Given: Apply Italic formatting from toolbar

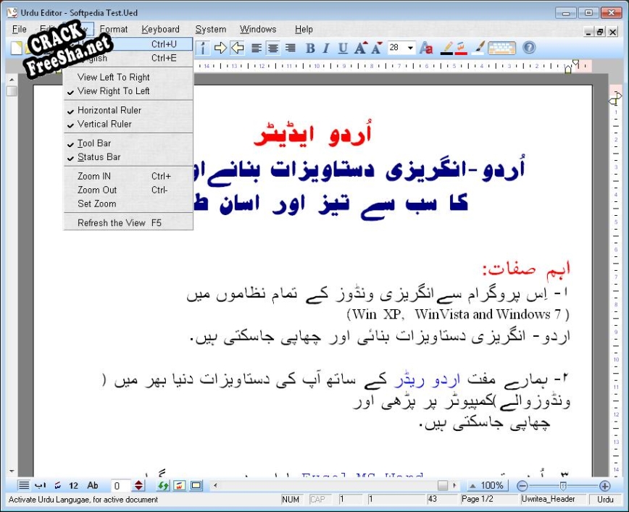Looking at the screenshot, I should pyautogui.click(x=326, y=49).
